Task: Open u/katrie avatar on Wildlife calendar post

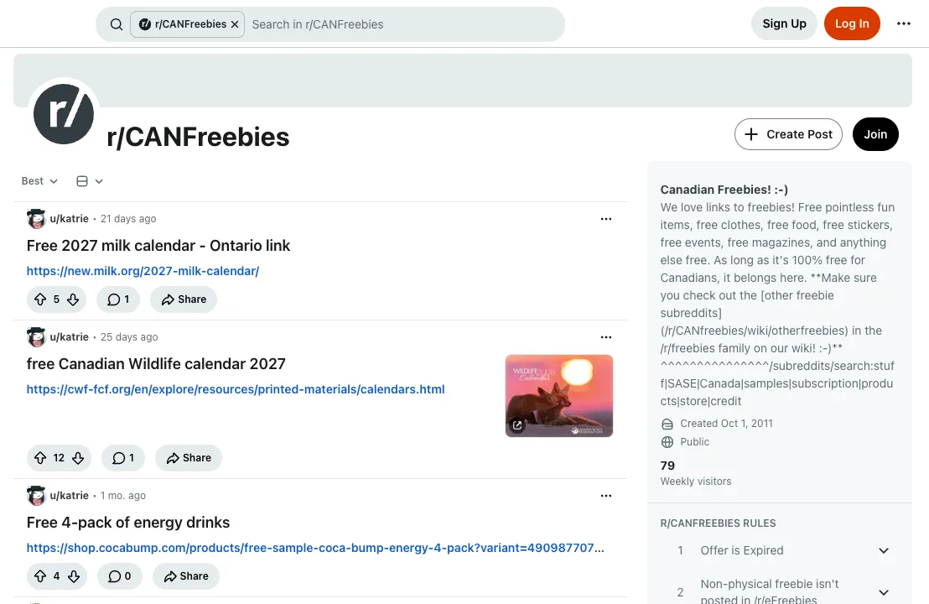Action: point(36,336)
